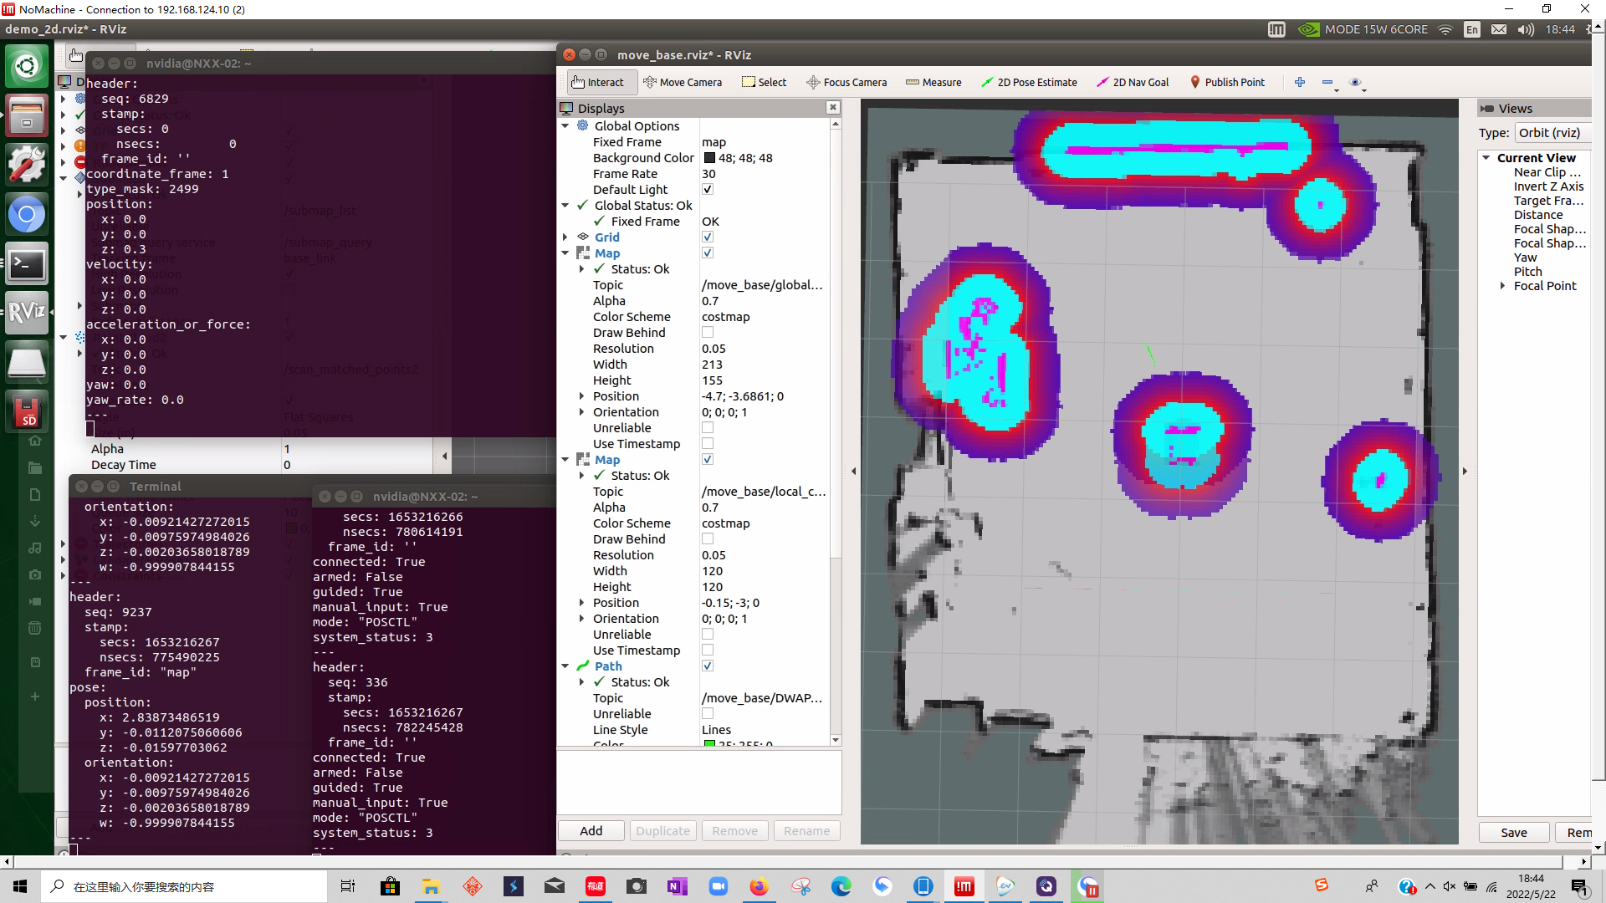Open Microsoft Edge from Windows taskbar

[841, 886]
